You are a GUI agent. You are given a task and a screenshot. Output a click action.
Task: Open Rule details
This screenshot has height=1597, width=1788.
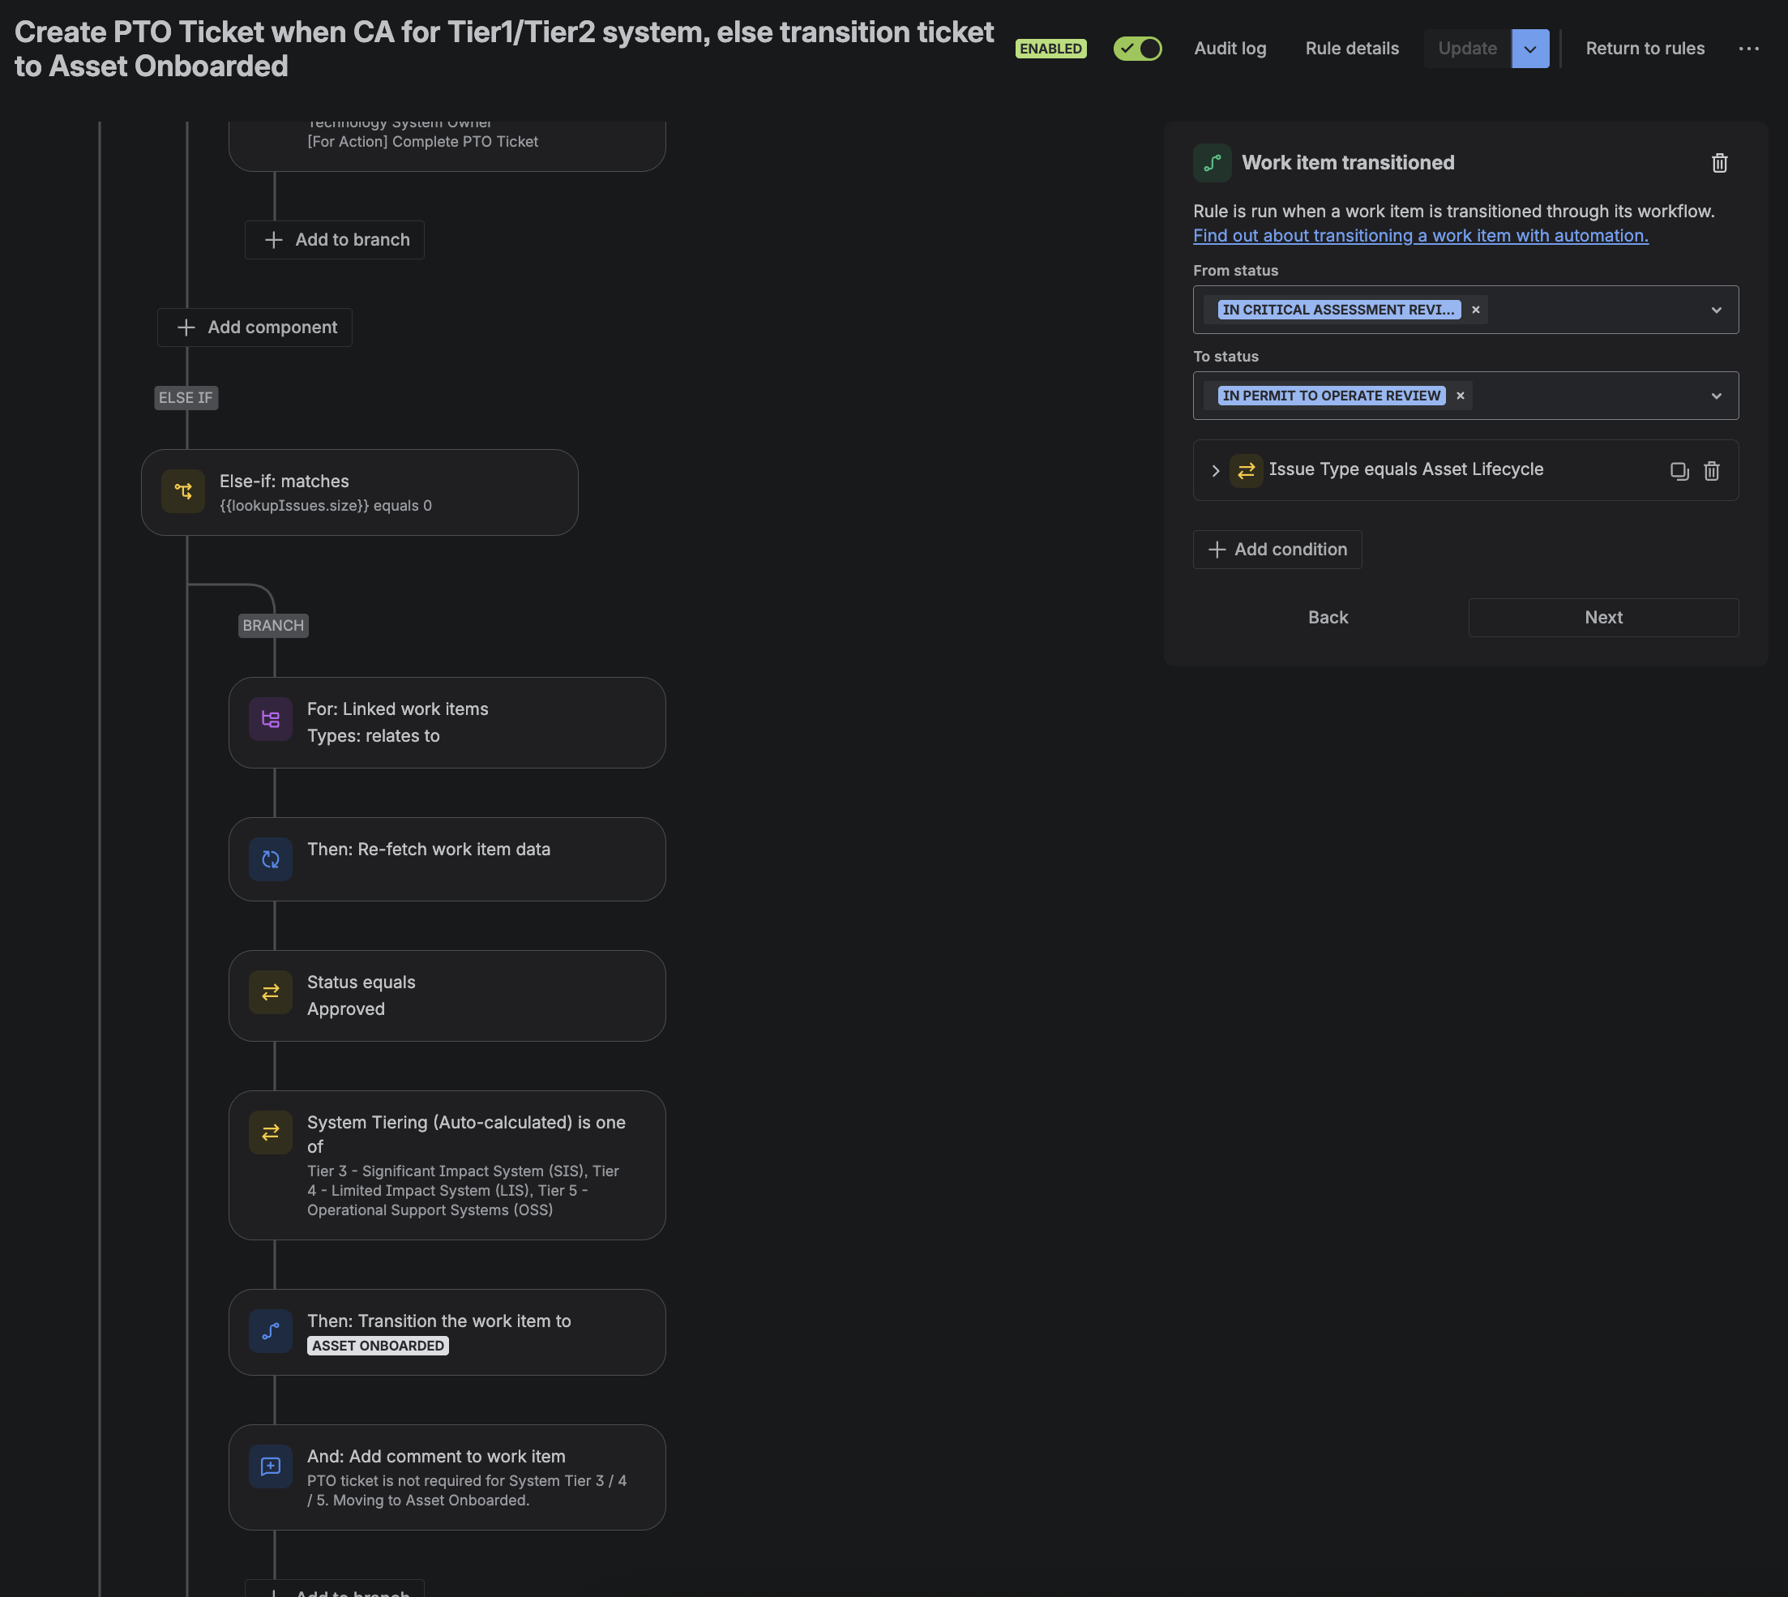tap(1351, 49)
